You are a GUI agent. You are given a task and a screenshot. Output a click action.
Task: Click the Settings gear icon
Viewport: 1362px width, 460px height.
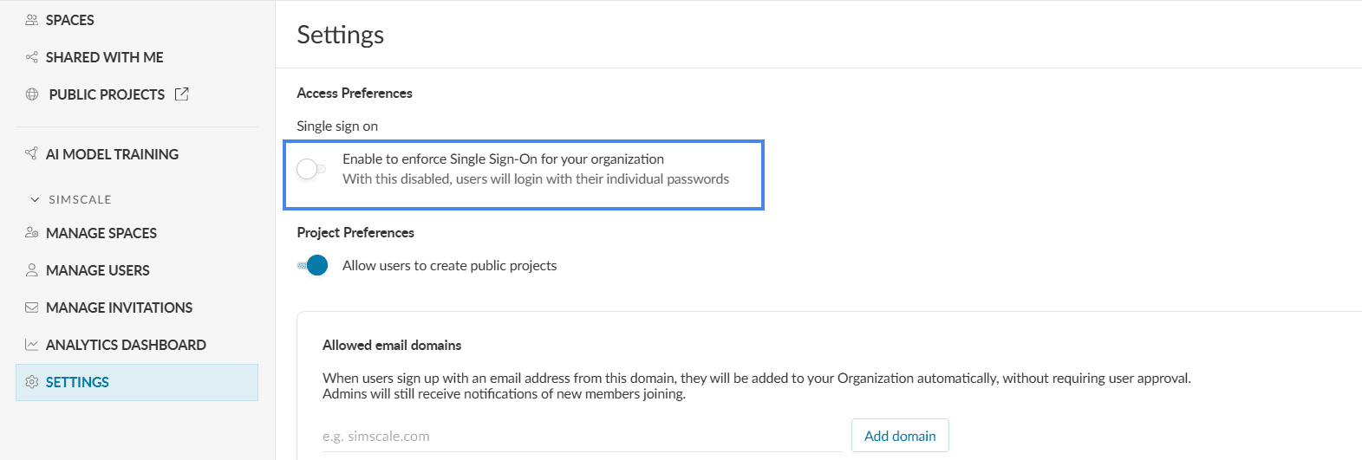[x=32, y=382]
